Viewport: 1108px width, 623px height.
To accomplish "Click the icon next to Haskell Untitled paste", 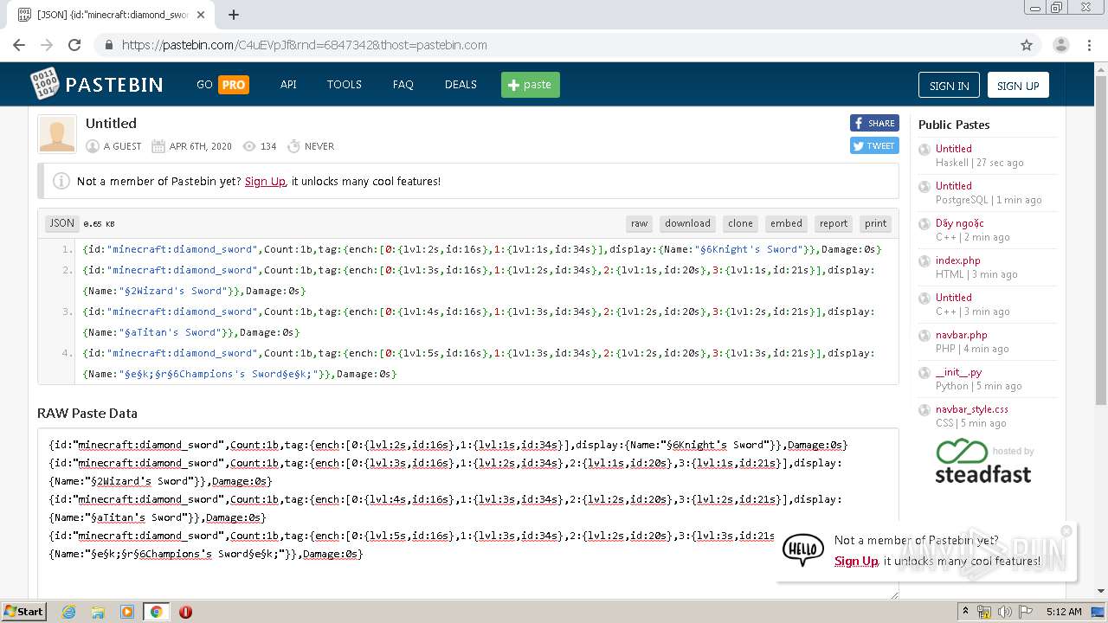I will 924,150.
